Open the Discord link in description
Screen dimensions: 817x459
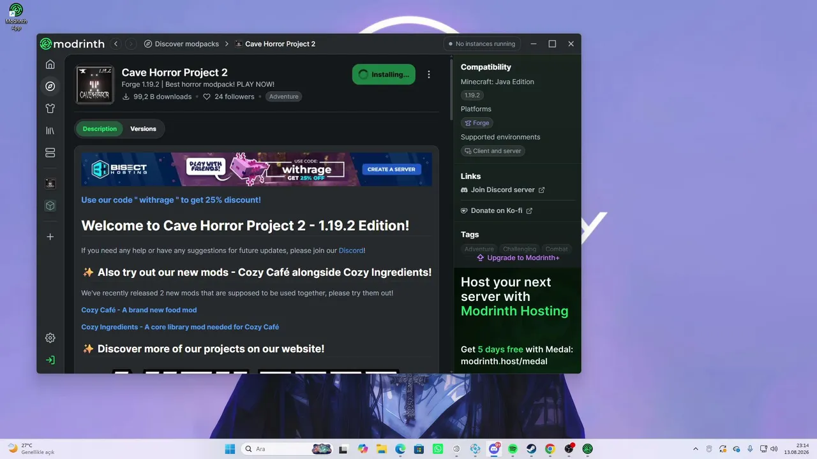[351, 251]
